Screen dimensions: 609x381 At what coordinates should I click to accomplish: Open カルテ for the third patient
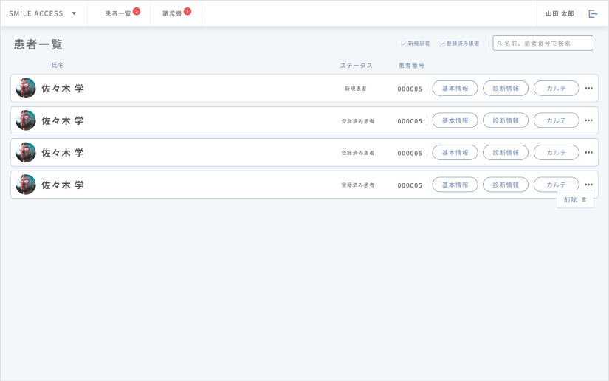(556, 153)
